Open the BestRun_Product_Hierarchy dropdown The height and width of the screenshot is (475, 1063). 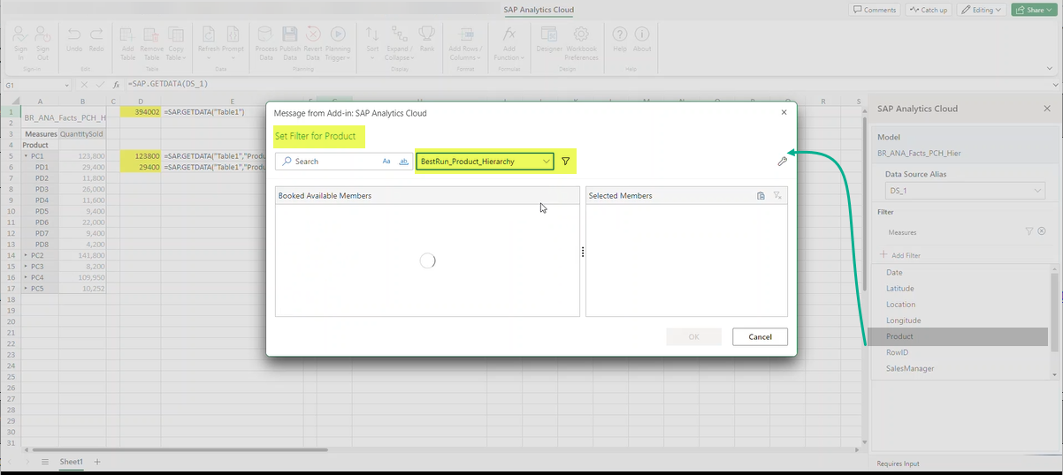(486, 162)
